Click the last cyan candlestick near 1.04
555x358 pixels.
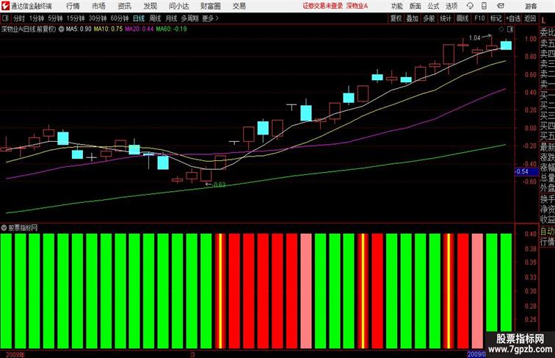(x=506, y=45)
